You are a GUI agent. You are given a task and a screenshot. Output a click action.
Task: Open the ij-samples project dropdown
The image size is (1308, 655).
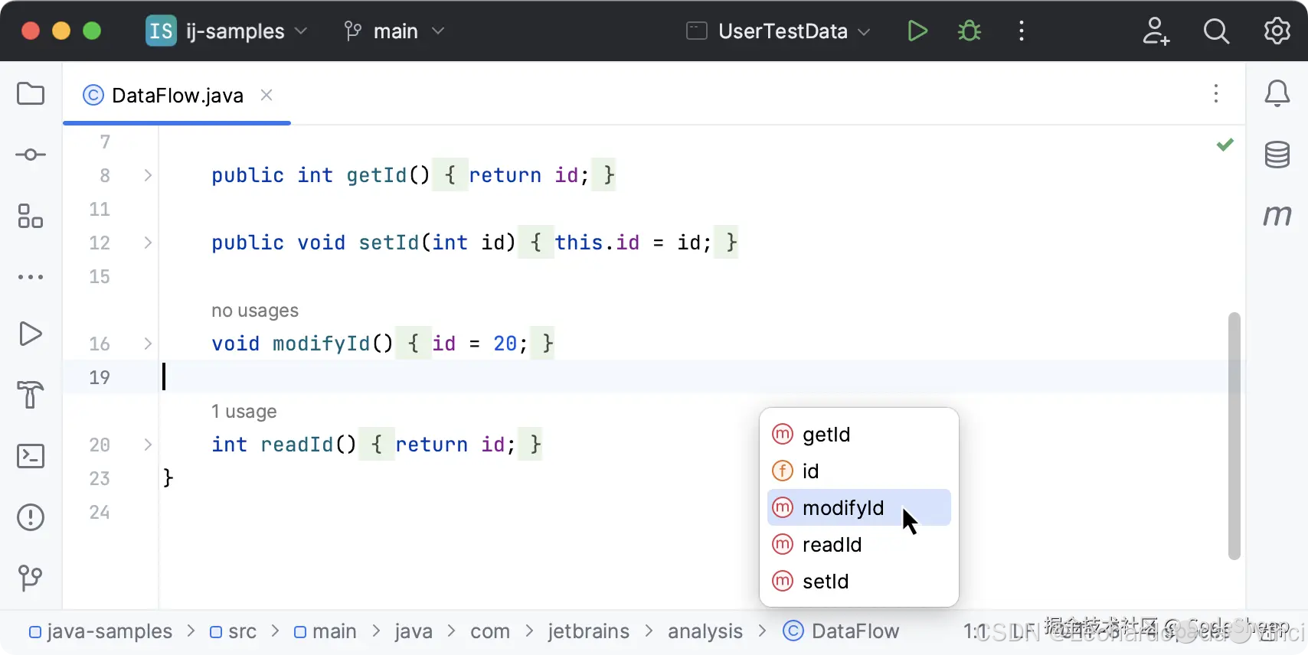point(247,31)
